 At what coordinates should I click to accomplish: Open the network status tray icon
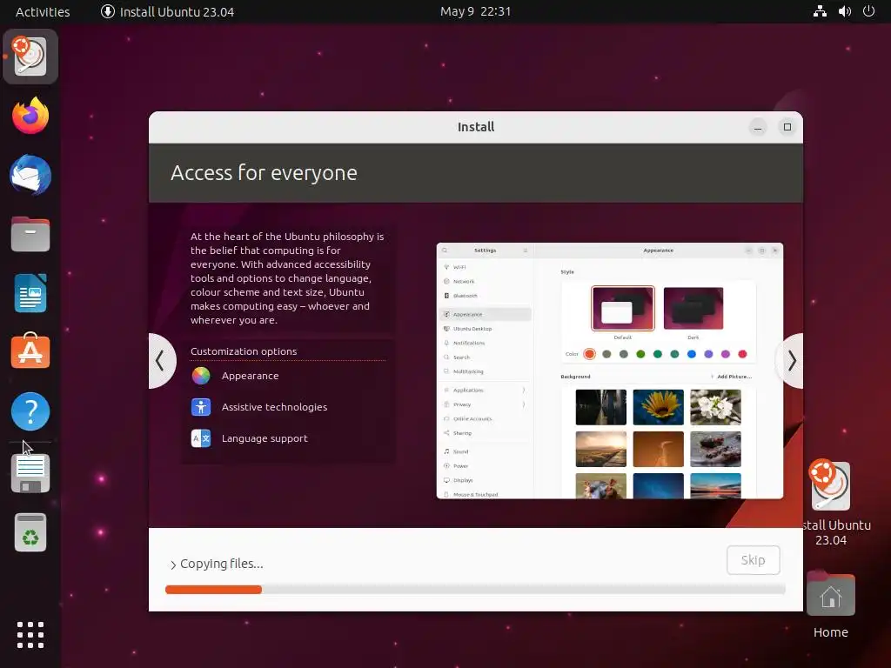[x=820, y=11]
